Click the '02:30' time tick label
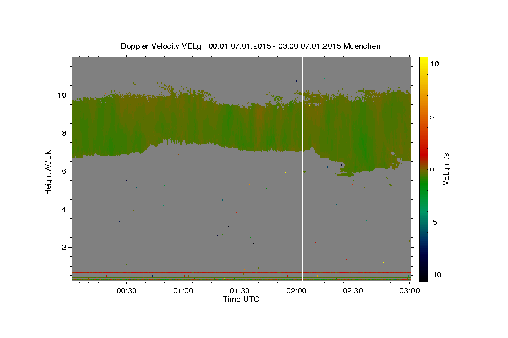The height and width of the screenshot is (338, 508). pos(353,291)
